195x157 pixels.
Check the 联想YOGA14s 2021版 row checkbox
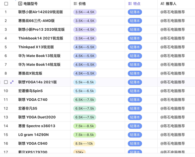[x=6, y=82]
